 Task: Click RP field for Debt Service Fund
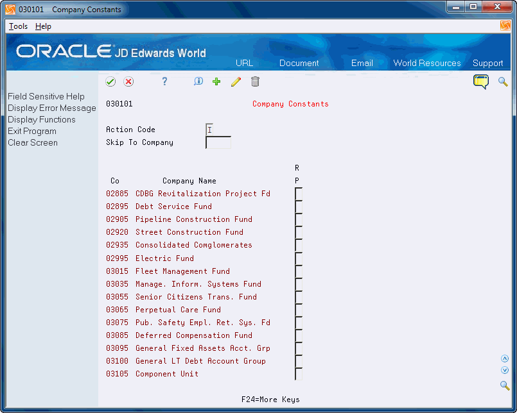pos(299,206)
